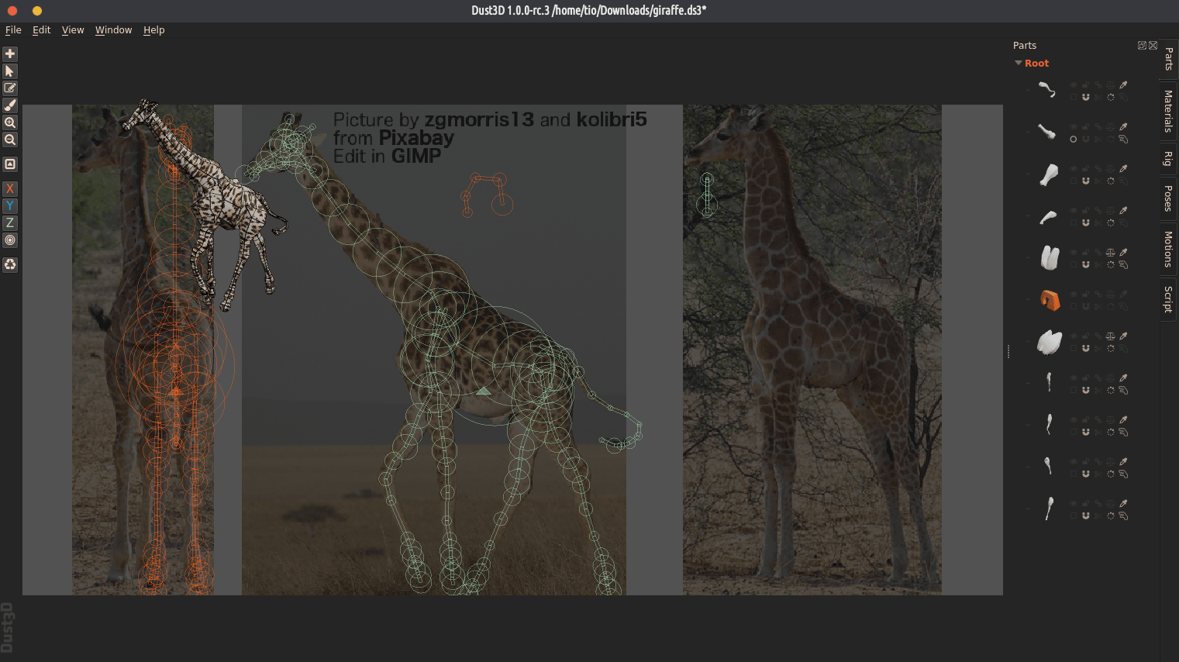Screen dimensions: 1179x662
Task: Close the Parts panel with X icon
Action: (1153, 45)
